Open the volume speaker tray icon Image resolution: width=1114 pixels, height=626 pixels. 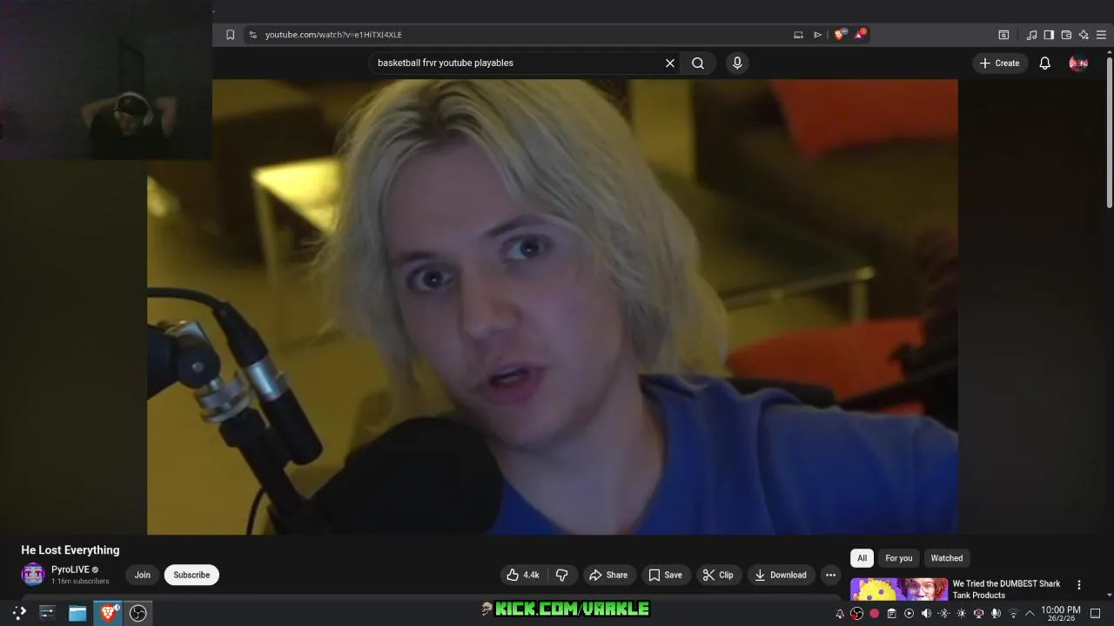point(926,614)
